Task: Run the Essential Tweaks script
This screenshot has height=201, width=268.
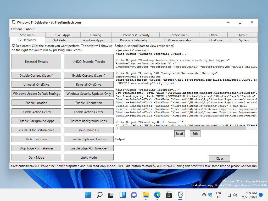Action: (x=36, y=62)
